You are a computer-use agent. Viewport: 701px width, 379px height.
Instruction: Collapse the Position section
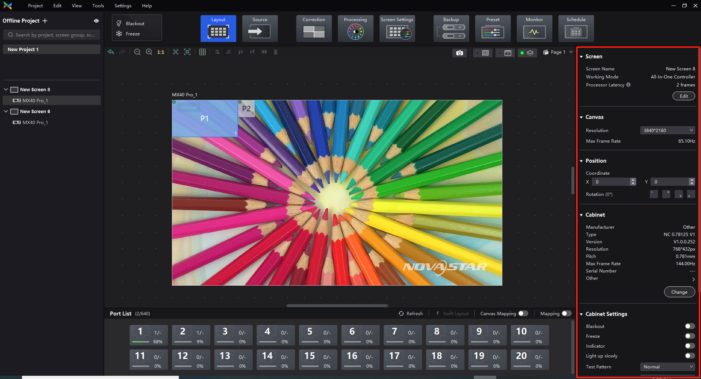[x=581, y=161]
